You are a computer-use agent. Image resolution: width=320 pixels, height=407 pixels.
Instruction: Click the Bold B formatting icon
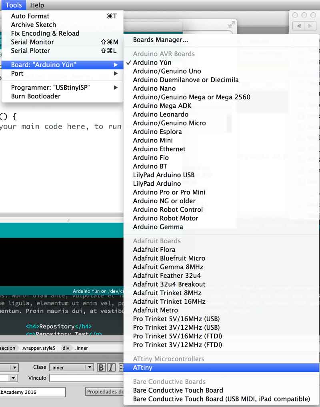(101, 367)
